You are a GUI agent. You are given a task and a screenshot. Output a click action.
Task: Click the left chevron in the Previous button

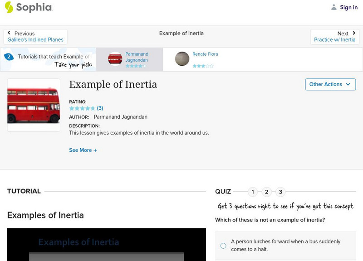[10, 33]
